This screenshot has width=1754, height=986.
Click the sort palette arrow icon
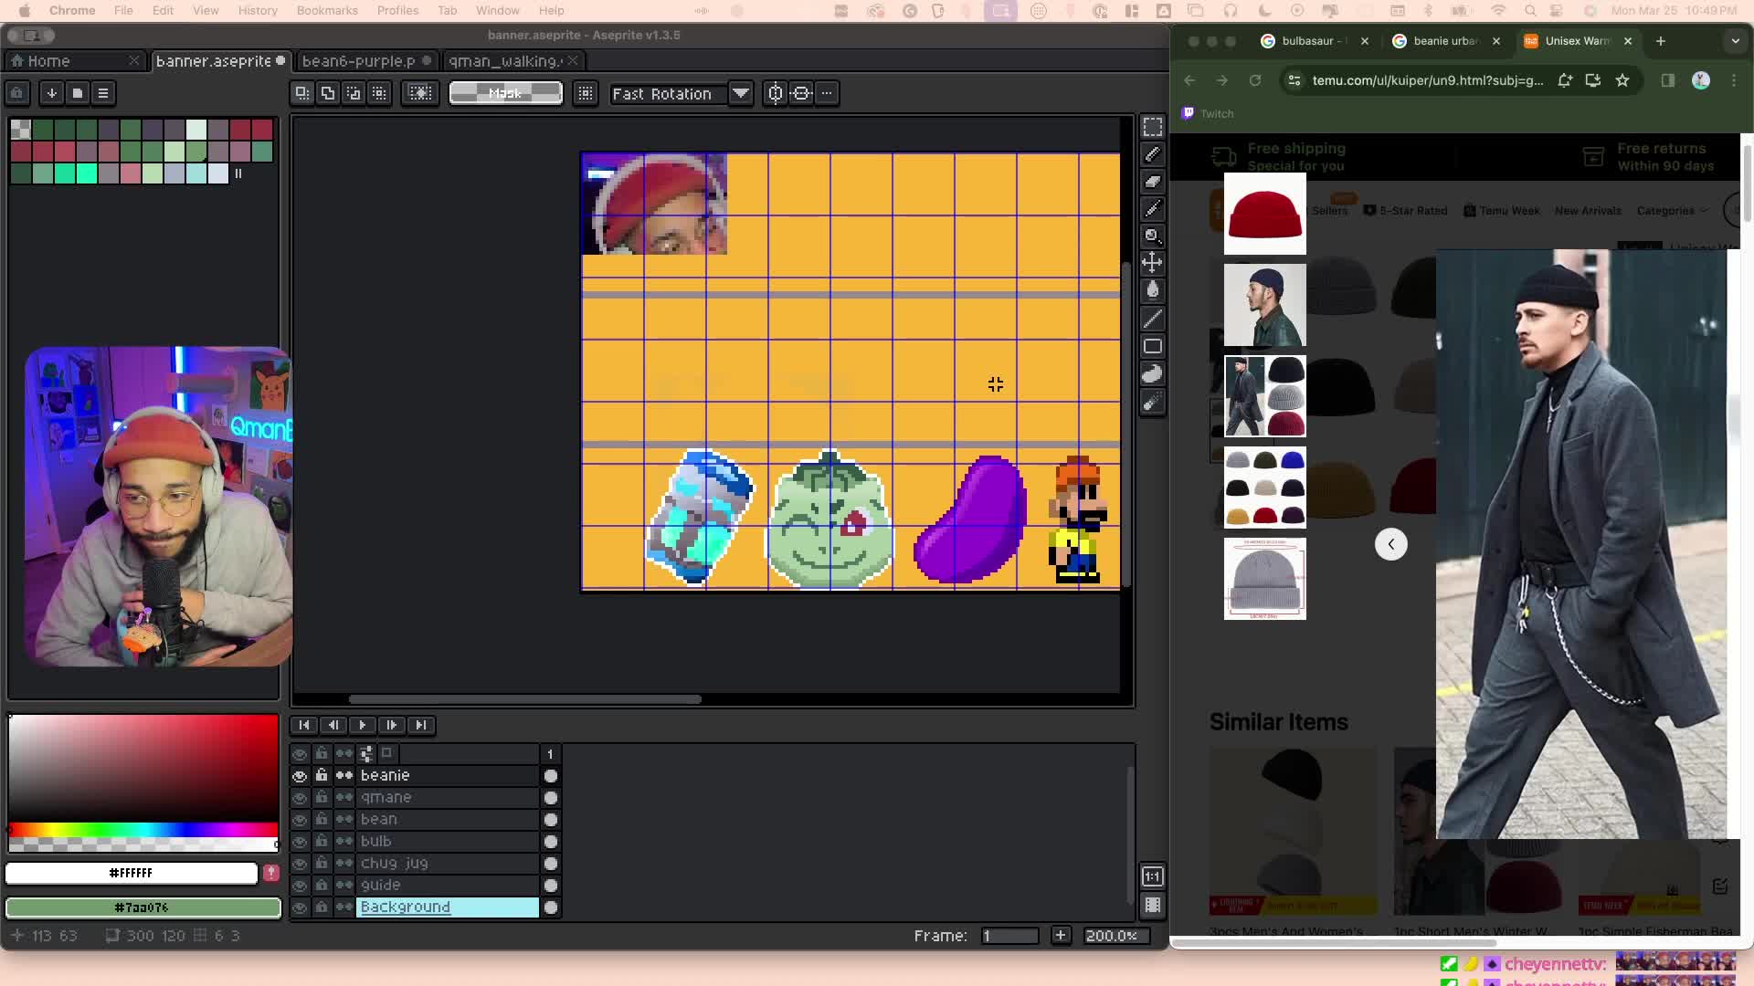(x=52, y=93)
